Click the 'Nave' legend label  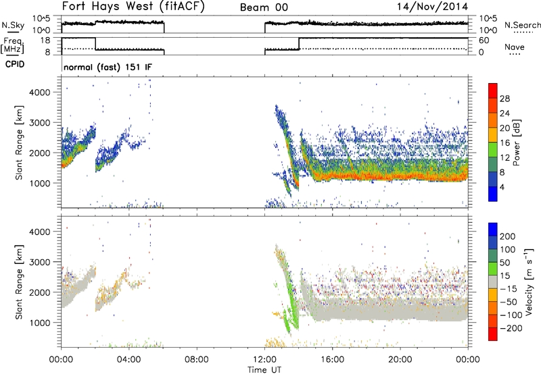[515, 47]
